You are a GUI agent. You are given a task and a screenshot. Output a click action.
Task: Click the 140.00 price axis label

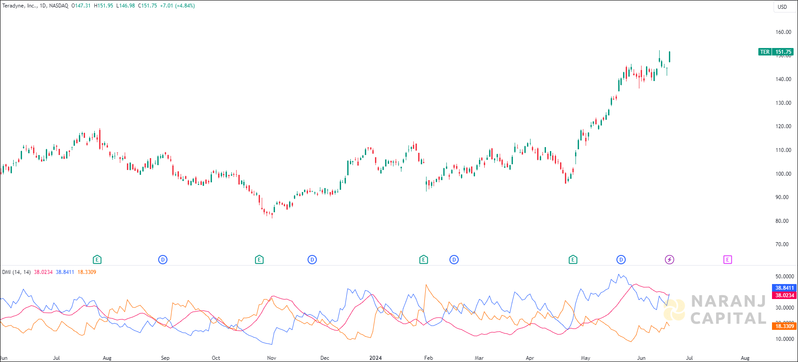point(783,79)
